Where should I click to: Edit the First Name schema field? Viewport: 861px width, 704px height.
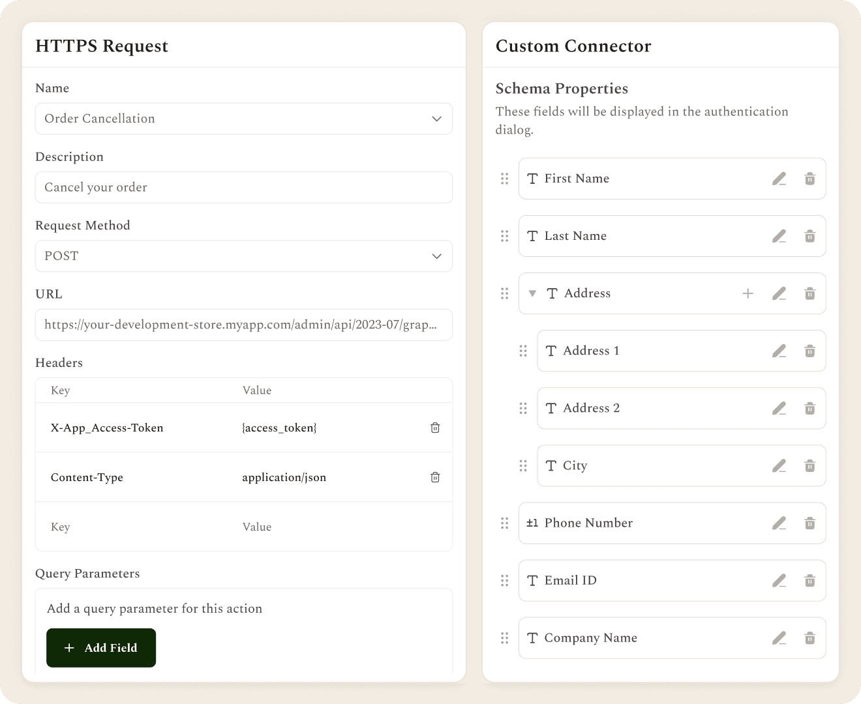779,179
